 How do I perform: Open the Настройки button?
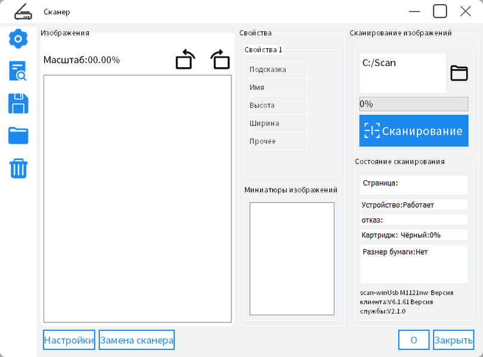click(69, 340)
